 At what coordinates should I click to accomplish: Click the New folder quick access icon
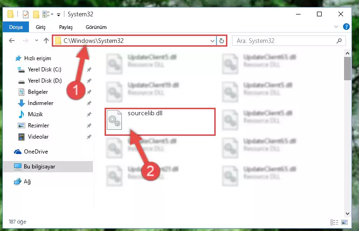[36, 14]
